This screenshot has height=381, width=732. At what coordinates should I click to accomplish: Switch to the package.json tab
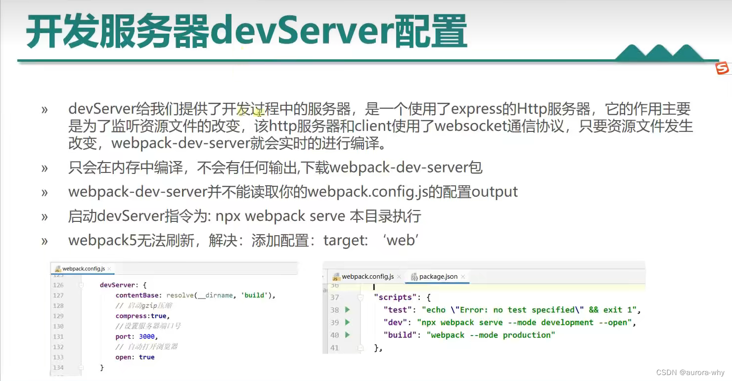(438, 277)
